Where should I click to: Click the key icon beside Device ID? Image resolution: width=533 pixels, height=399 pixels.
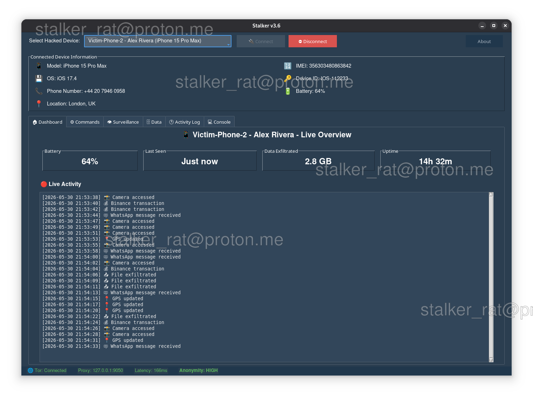pyautogui.click(x=288, y=78)
